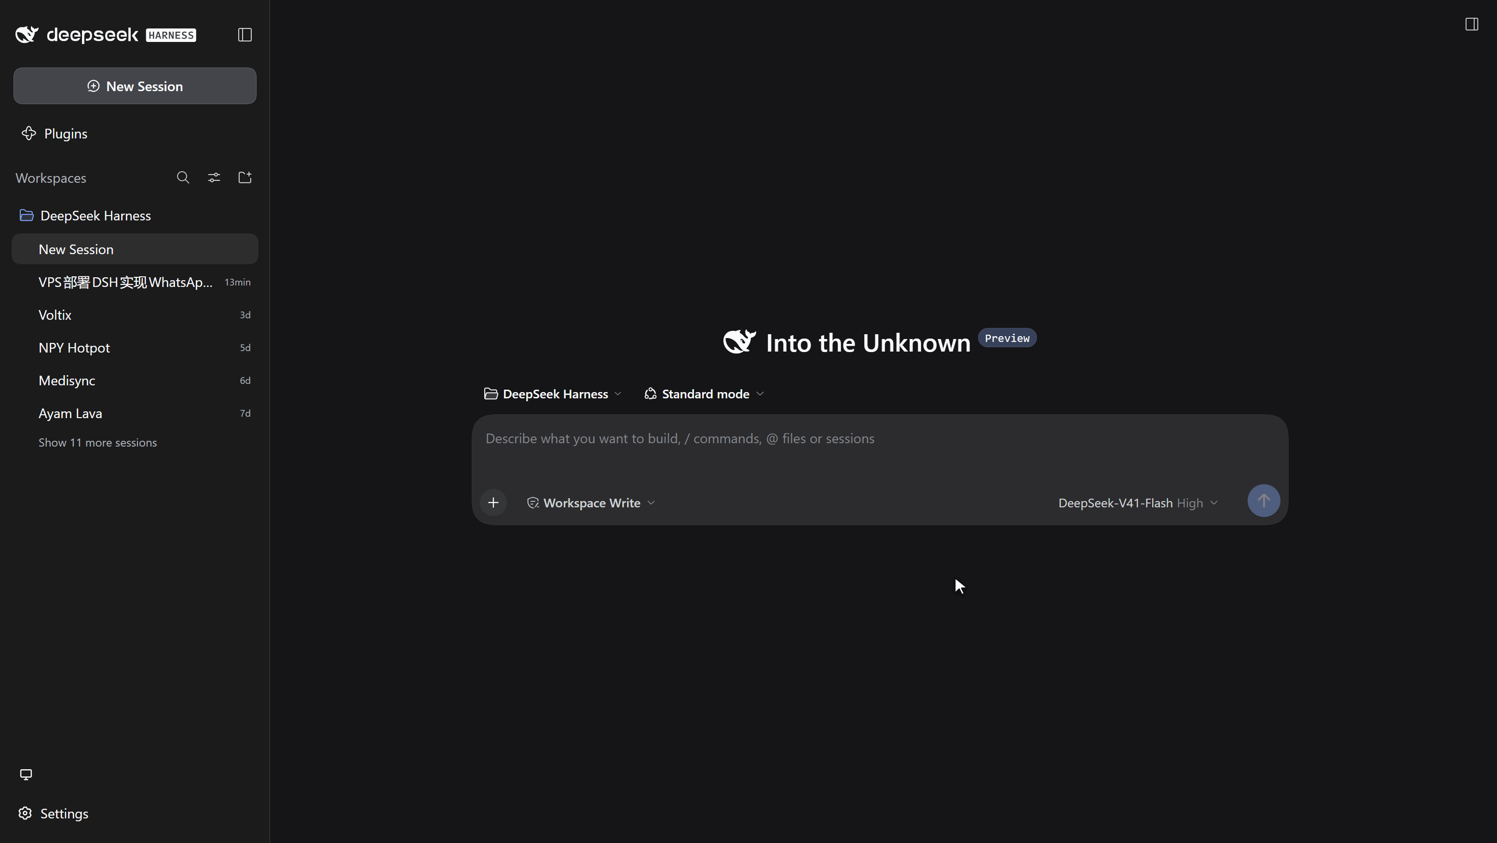Select New Session in session list
Image resolution: width=1497 pixels, height=843 pixels.
pos(135,249)
